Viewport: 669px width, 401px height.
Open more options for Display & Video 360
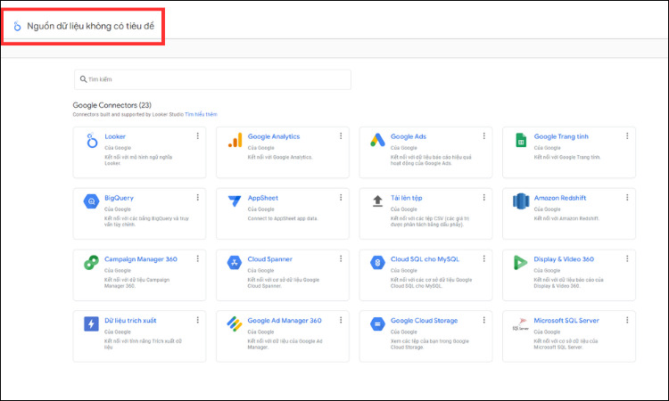point(627,258)
